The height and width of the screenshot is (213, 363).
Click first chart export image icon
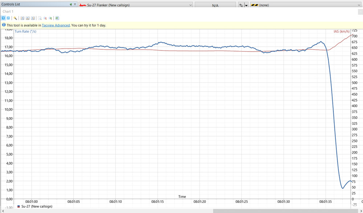[22, 18]
